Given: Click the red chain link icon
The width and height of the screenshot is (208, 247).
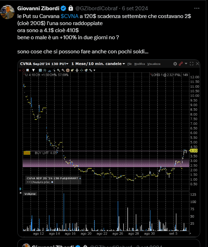Looking at the screenshot, I should click(180, 64).
